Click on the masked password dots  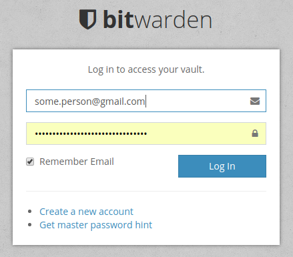point(91,134)
